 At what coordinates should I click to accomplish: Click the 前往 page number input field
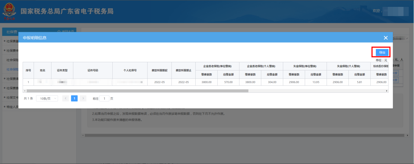[104, 98]
